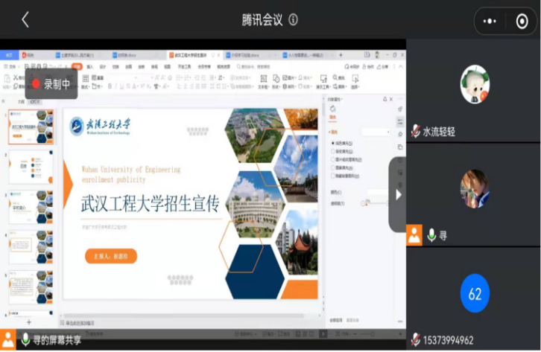Click the bold B icon in the ribbon
541x352 pixels.
110,86
